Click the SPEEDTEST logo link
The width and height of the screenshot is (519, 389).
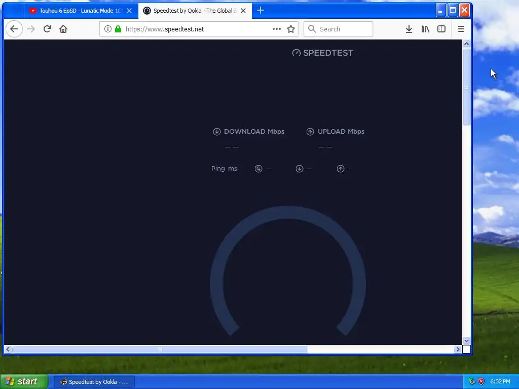point(323,53)
